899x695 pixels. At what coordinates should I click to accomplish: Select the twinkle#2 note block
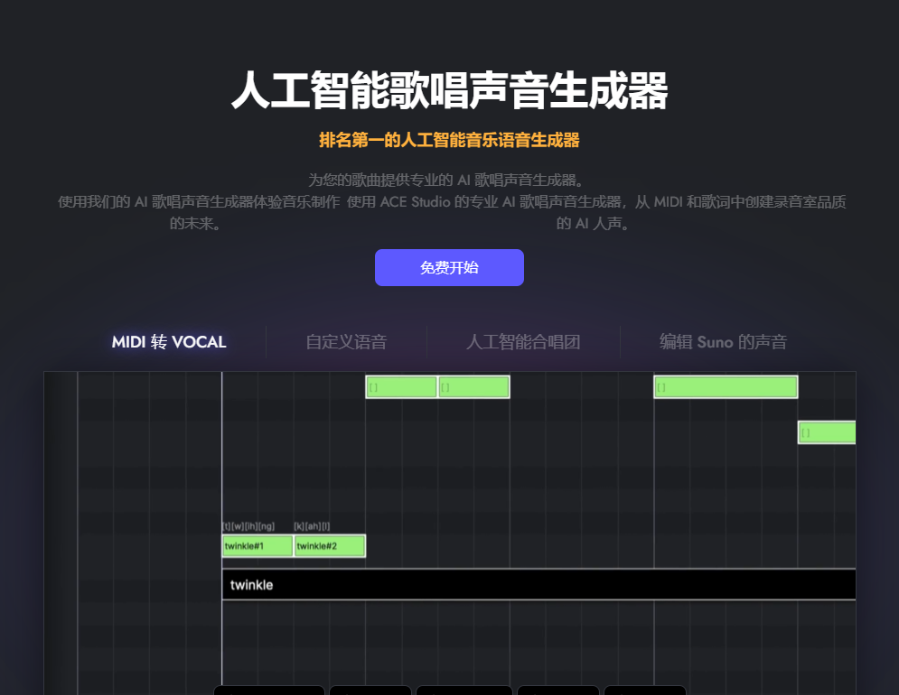click(x=330, y=546)
